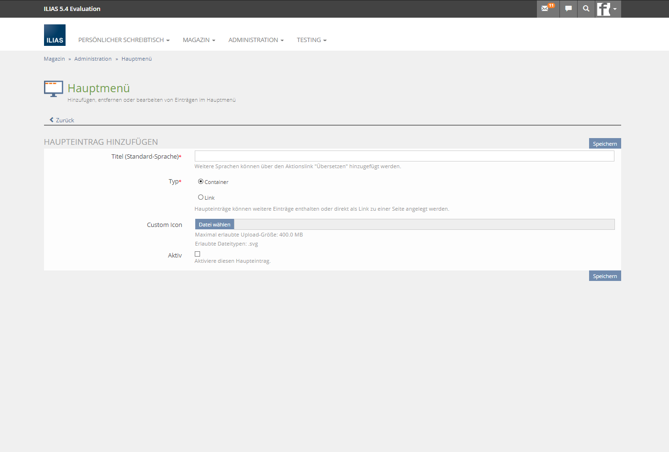The height and width of the screenshot is (452, 669).
Task: Select the Link type radio button
Action: 201,197
